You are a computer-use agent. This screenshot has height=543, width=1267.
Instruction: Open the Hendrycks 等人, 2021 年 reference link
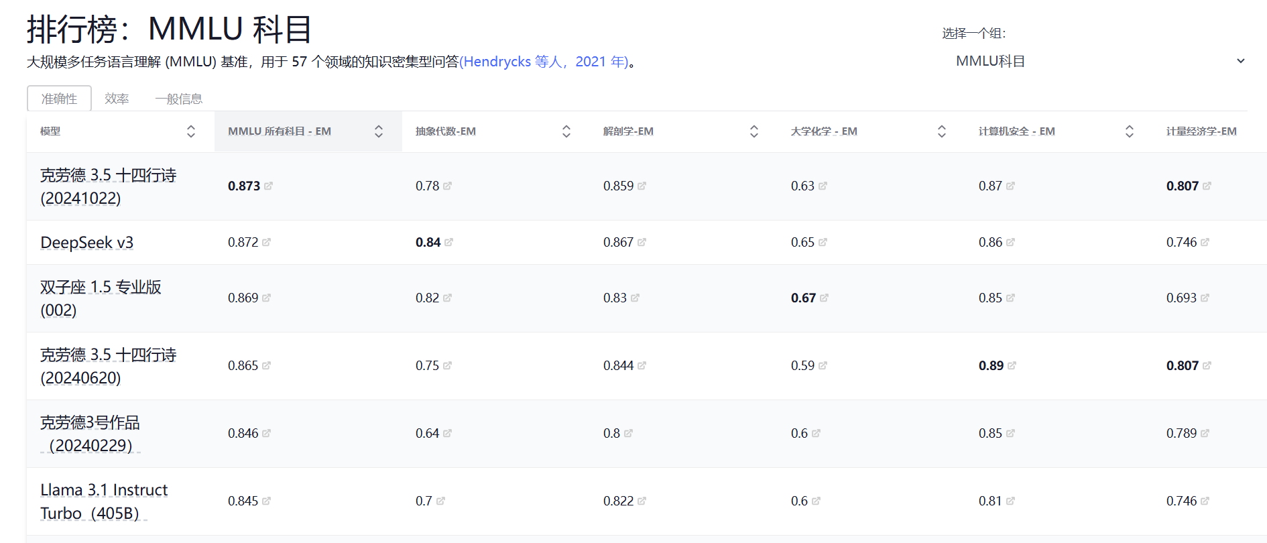pos(544,62)
